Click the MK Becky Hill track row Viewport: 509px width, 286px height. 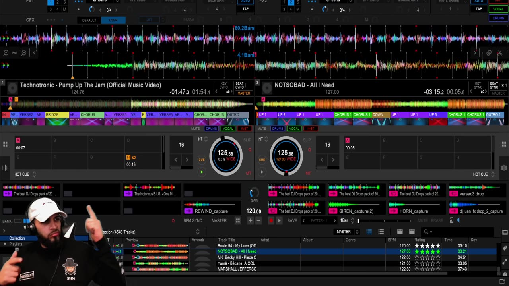coord(237,257)
